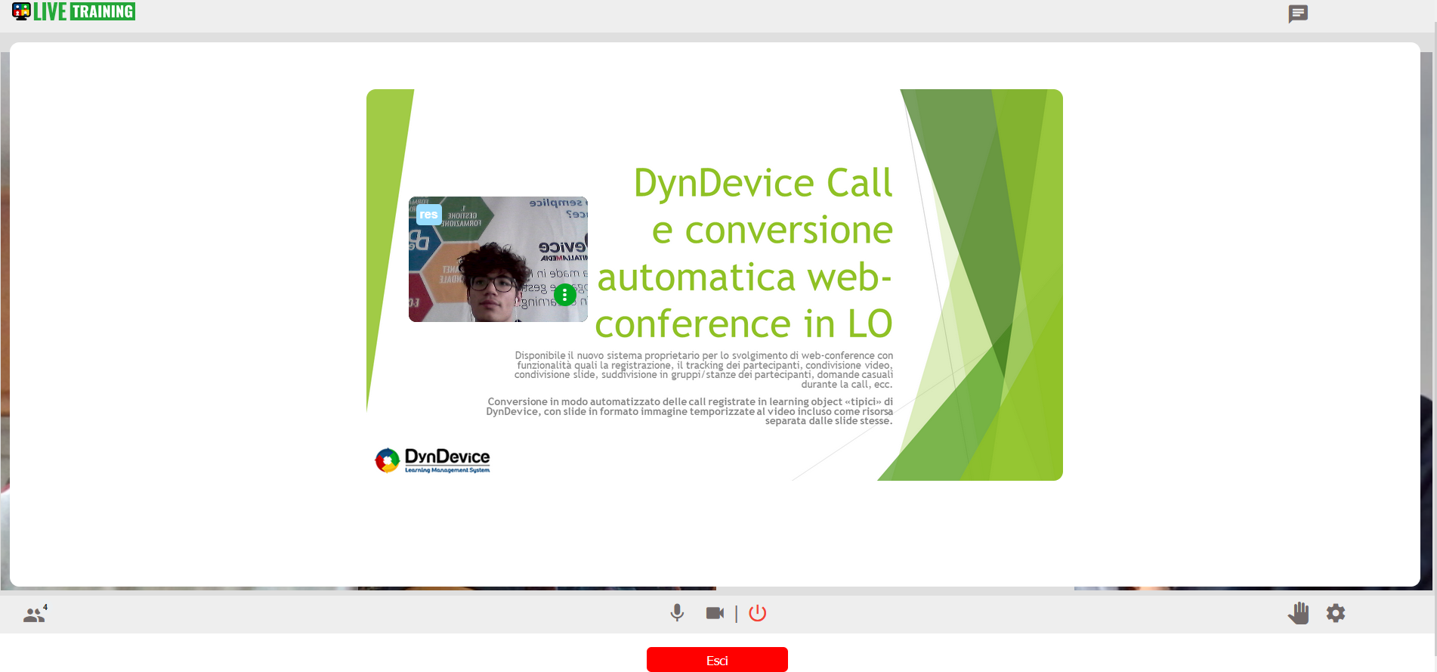Viewport: 1437px width, 672px height.
Task: Raise hand icon
Action: click(x=1298, y=613)
